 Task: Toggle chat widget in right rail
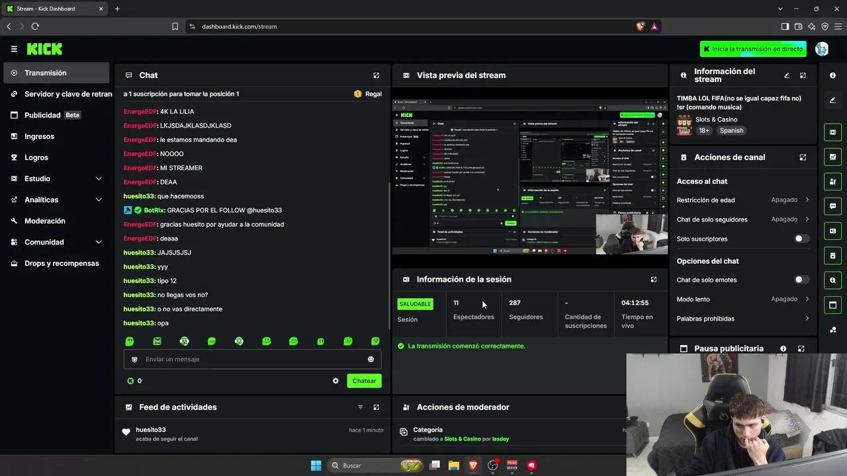tap(832, 206)
